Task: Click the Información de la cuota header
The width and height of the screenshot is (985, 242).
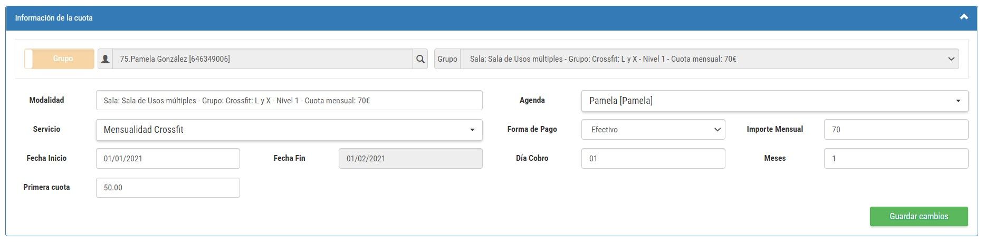Action: [x=54, y=18]
